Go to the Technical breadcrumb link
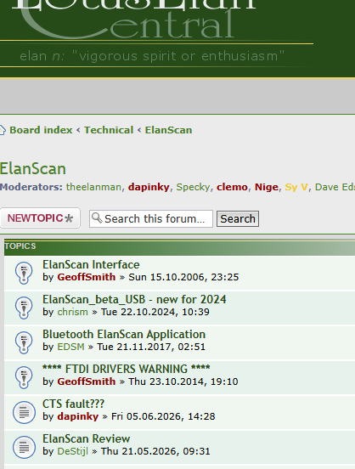This screenshot has width=355, height=469. click(x=109, y=130)
